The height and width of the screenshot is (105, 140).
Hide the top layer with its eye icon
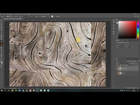coord(116,69)
